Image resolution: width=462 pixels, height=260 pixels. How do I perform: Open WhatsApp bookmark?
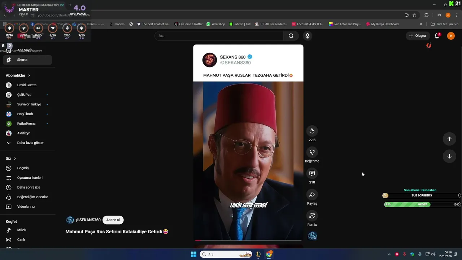click(x=215, y=24)
